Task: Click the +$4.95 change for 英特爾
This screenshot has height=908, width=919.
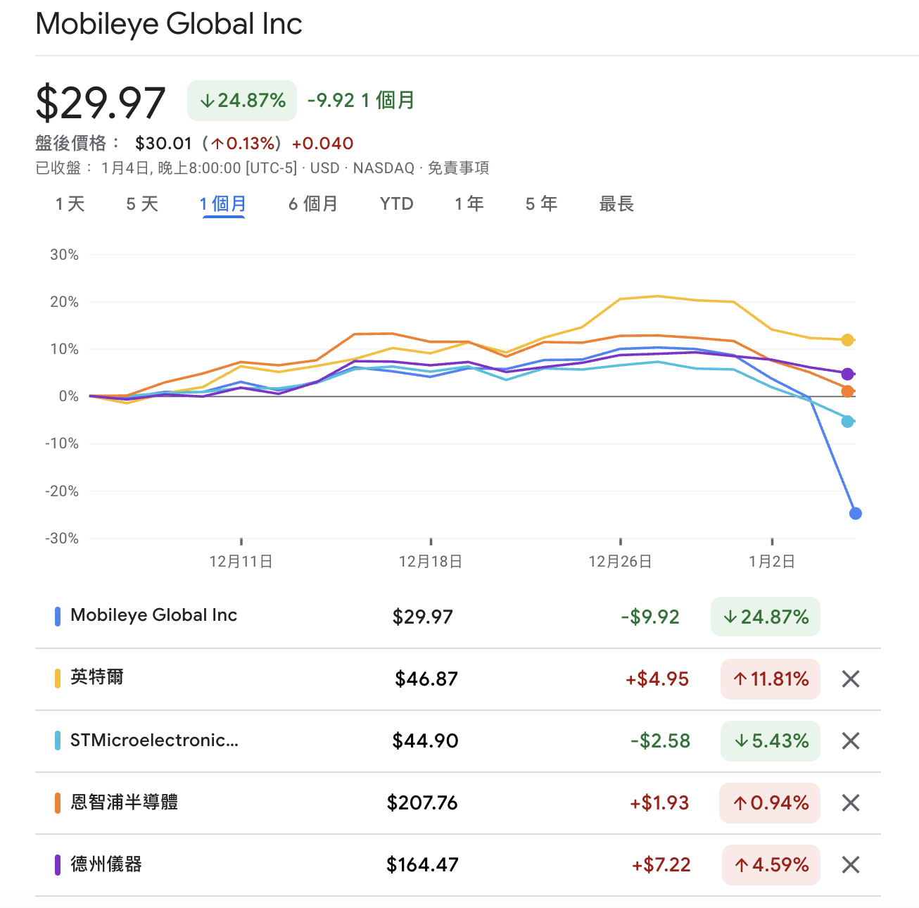Action: [657, 679]
